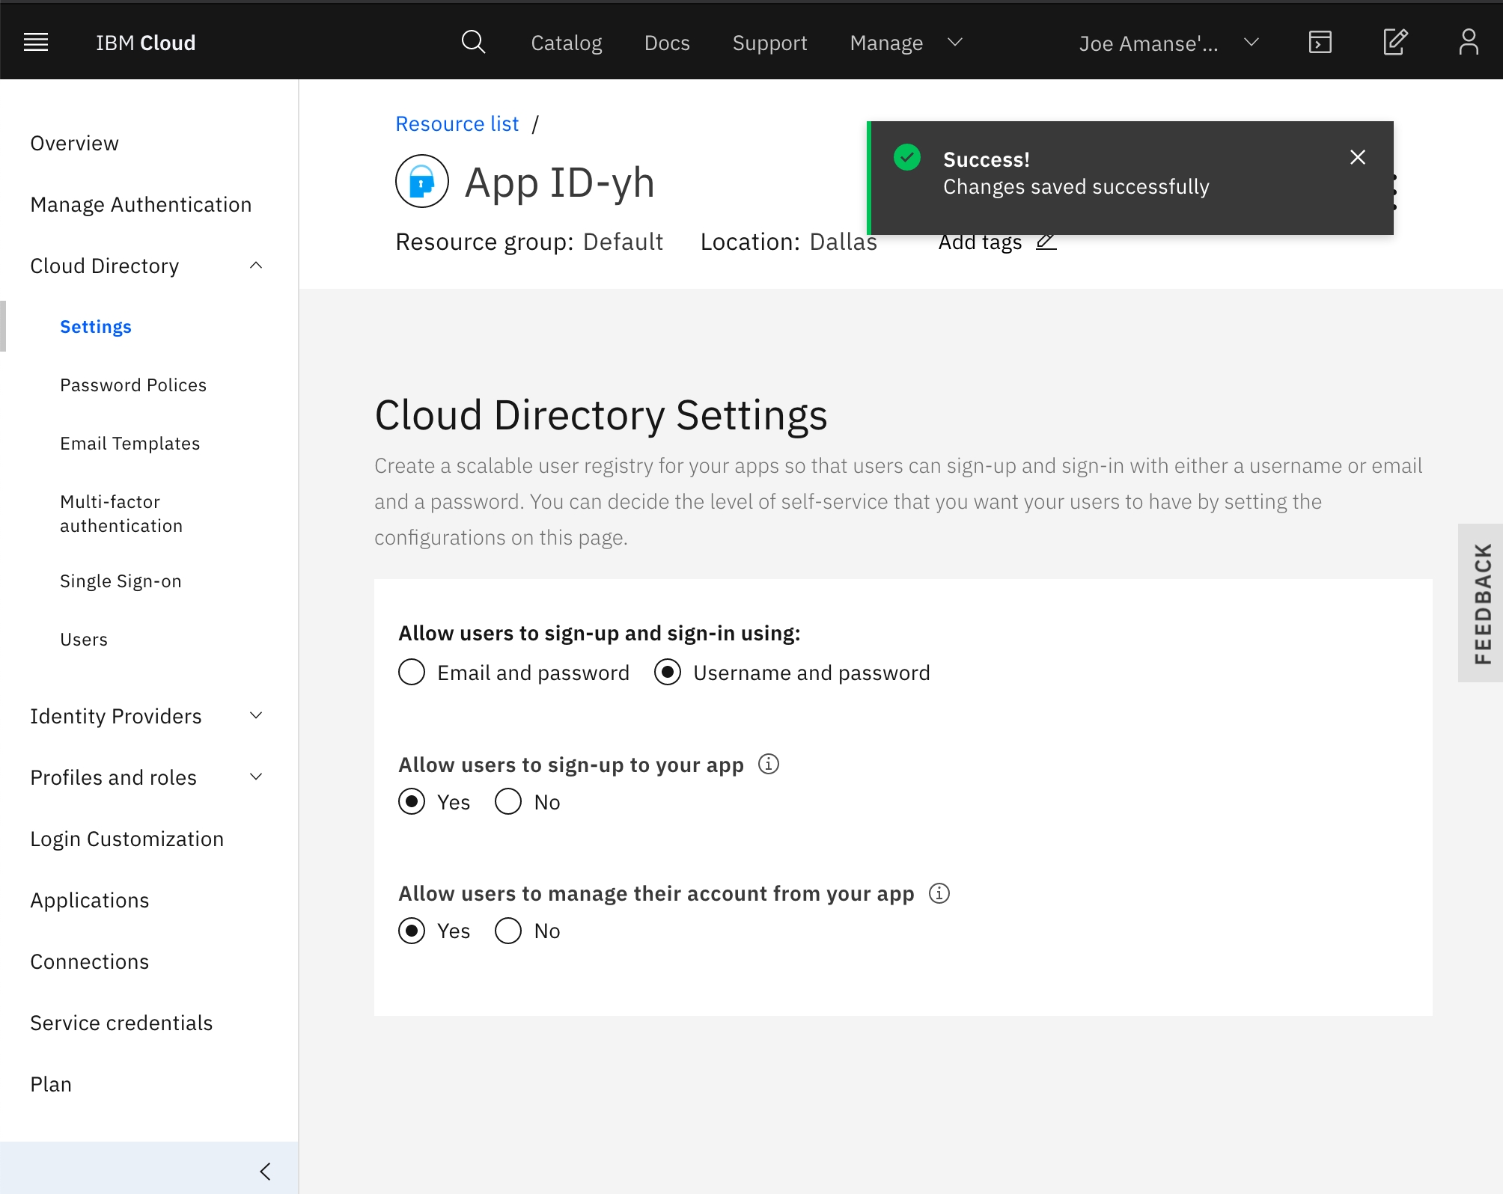Viewport: 1503px width, 1194px height.
Task: Expand the Identity Providers section
Action: [256, 716]
